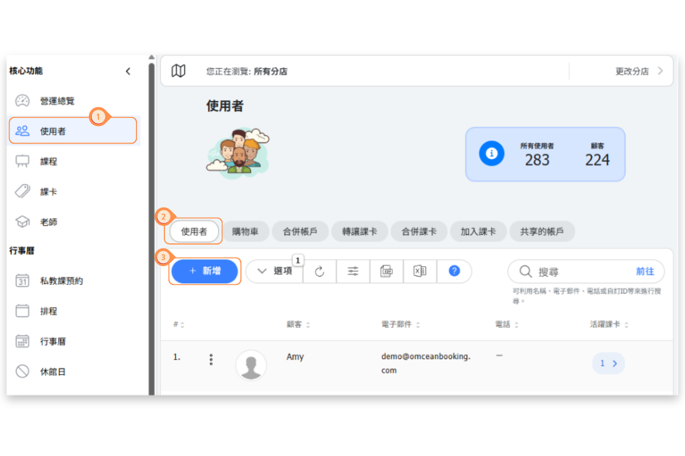Switch to the 購物車 tab
The image size is (685, 456).
point(245,232)
